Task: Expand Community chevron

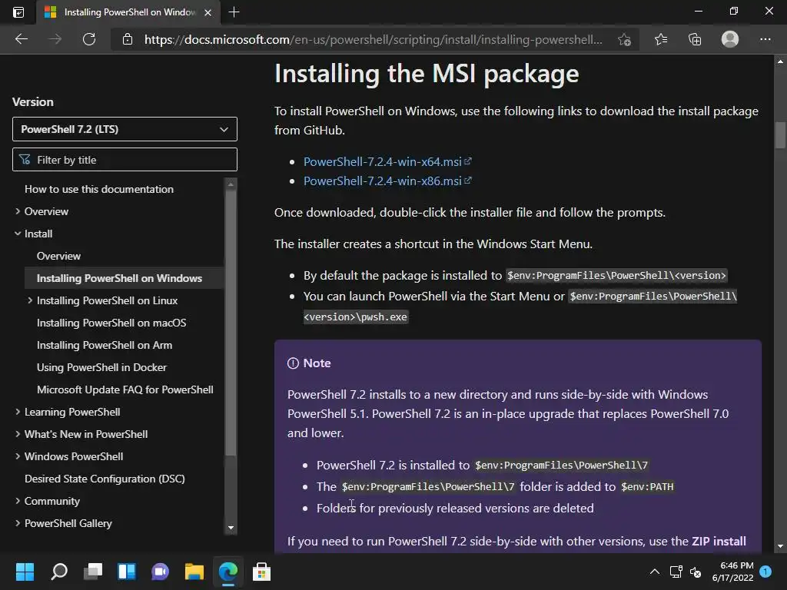Action: tap(18, 501)
